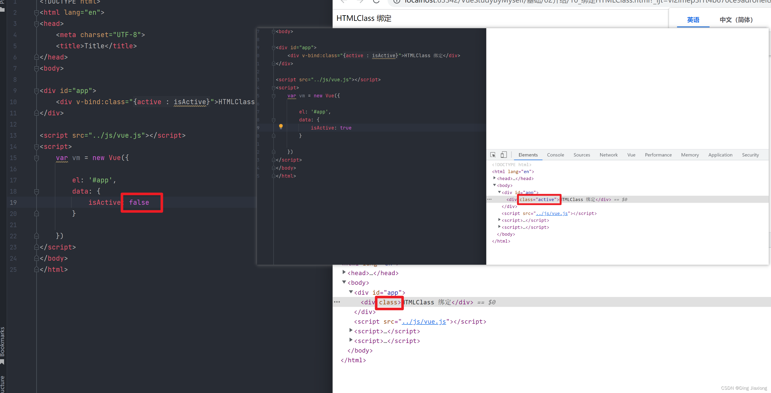The width and height of the screenshot is (771, 393).
Task: Expand the first script node in upper DevTools
Action: (x=499, y=220)
